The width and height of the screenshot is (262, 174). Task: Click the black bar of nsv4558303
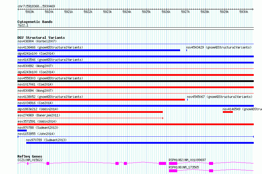[x=135, y=81]
